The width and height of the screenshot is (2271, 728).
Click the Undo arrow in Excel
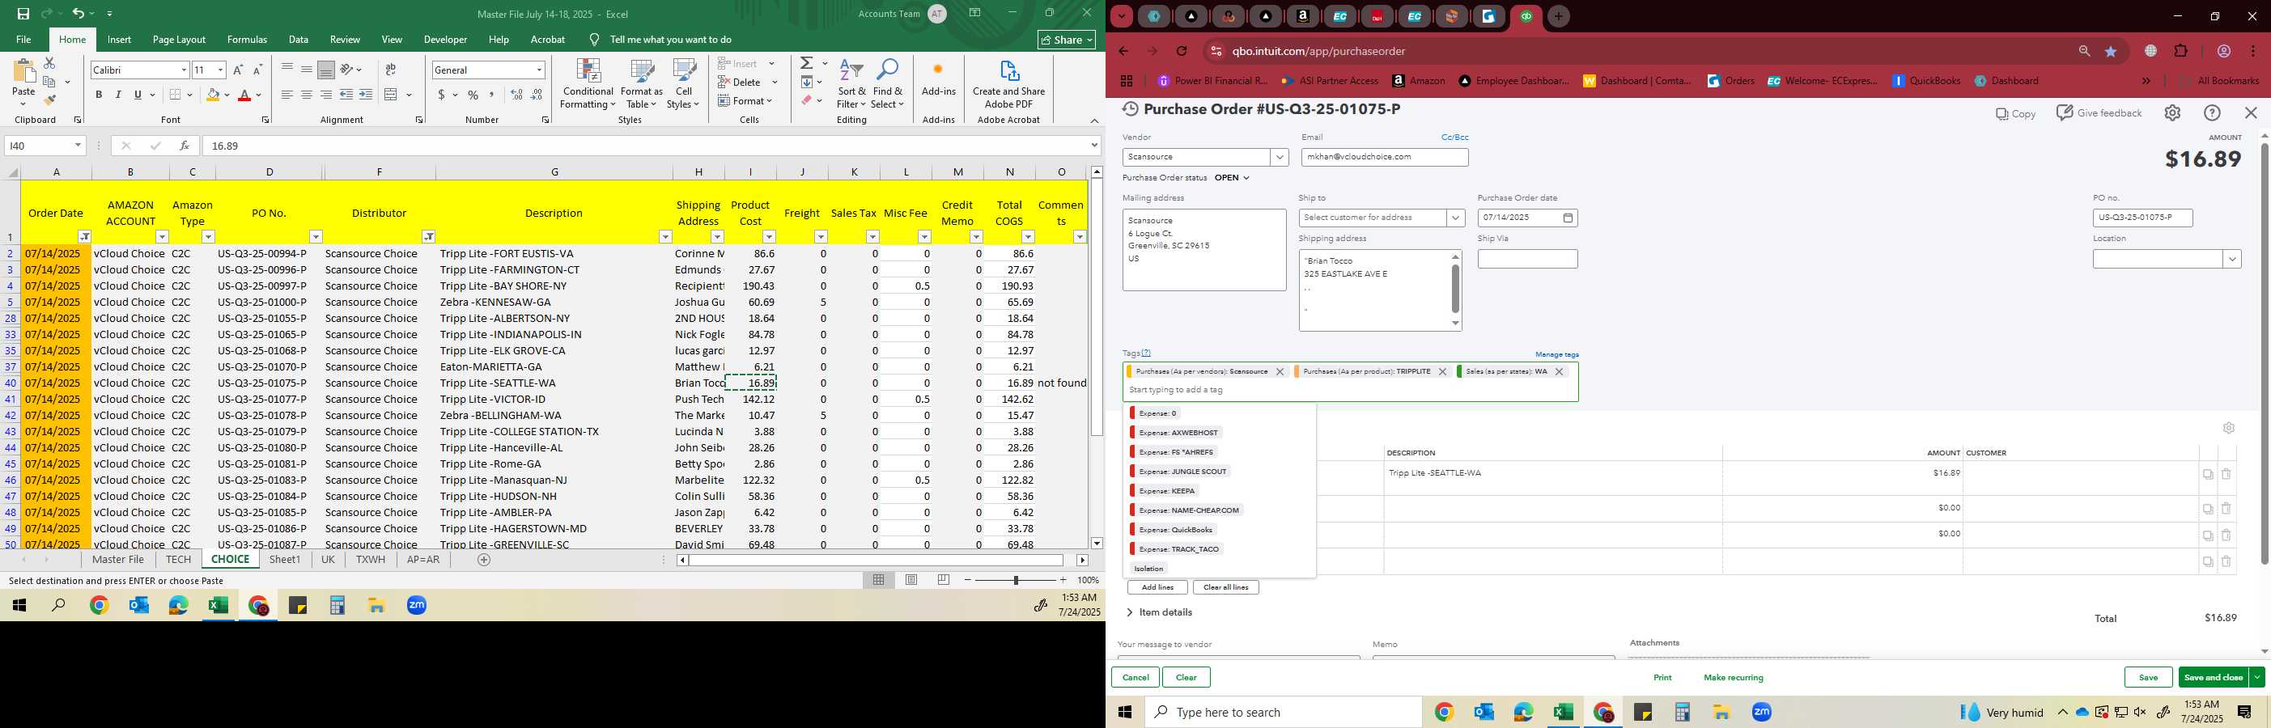pos(79,13)
